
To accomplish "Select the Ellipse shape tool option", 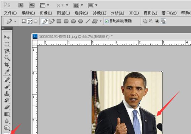I will [73, 21].
